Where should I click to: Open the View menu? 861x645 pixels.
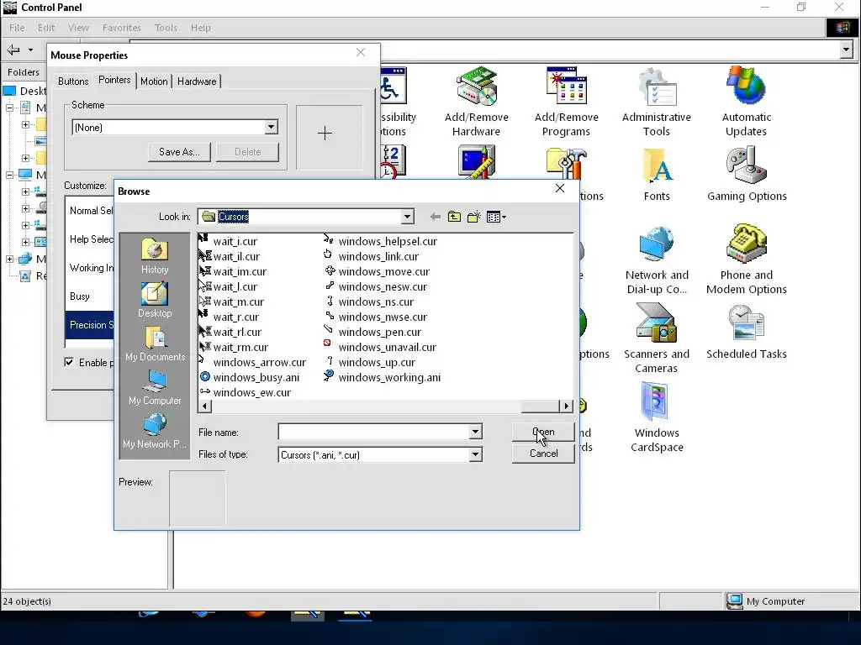78,28
